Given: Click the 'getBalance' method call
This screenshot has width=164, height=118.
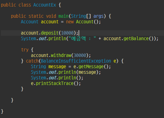Looking at the screenshot, I should [x=136, y=39].
